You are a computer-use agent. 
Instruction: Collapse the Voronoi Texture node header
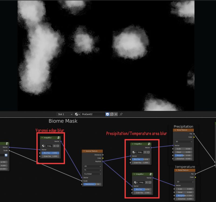click(x=84, y=151)
